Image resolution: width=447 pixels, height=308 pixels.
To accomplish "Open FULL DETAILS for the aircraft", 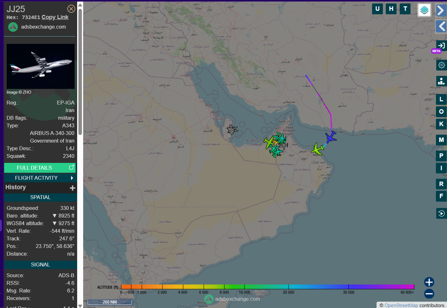I will 40,168.
